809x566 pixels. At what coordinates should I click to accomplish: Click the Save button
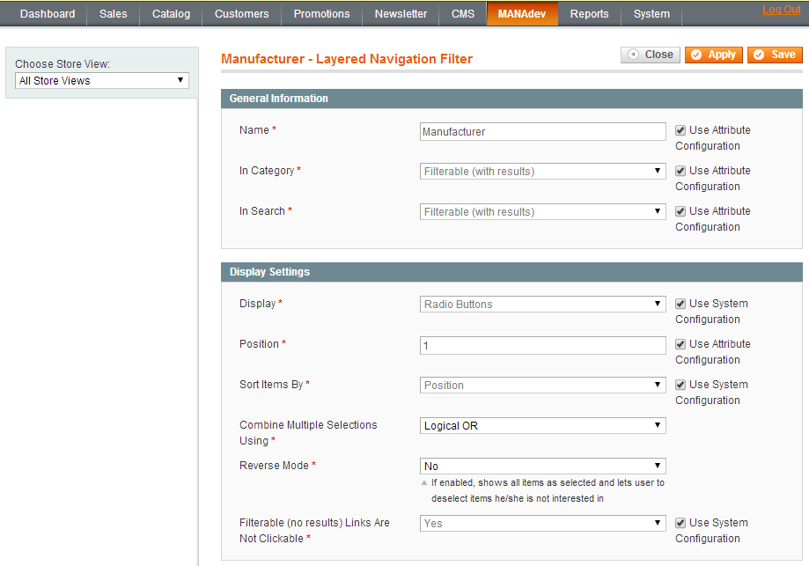[x=775, y=55]
